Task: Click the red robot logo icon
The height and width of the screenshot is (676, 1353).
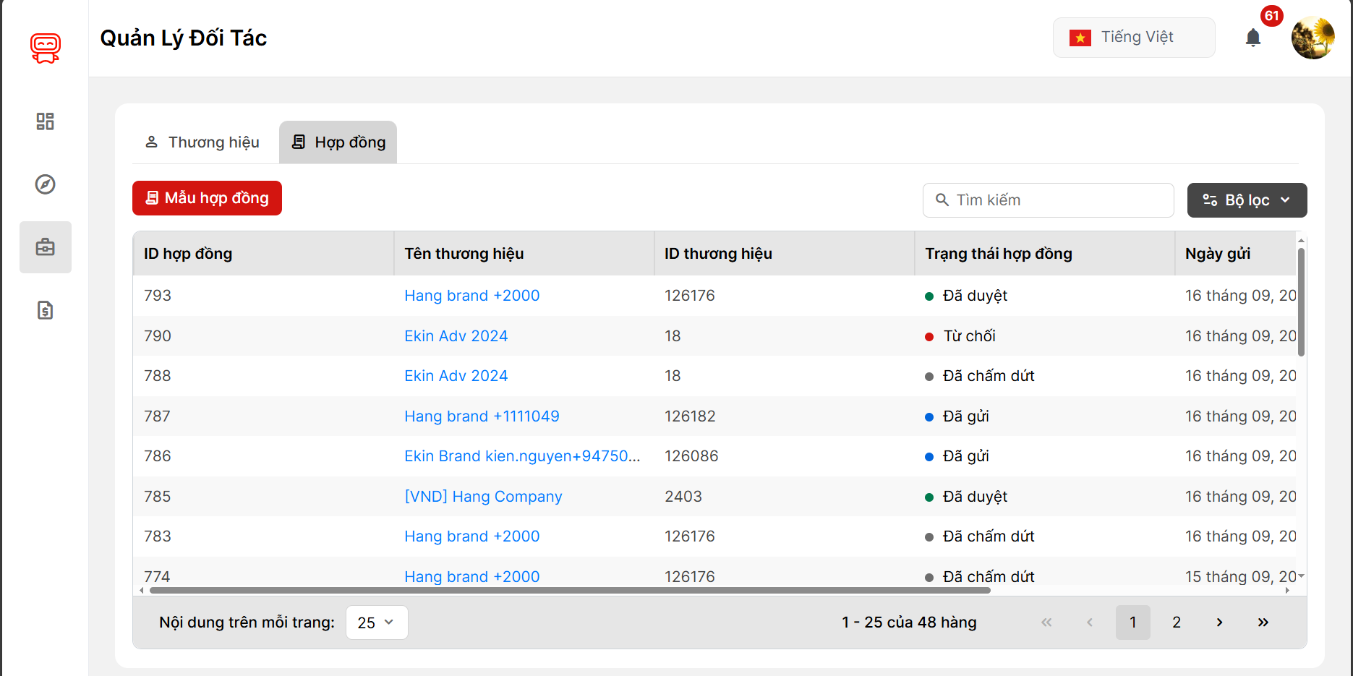Action: (x=45, y=48)
